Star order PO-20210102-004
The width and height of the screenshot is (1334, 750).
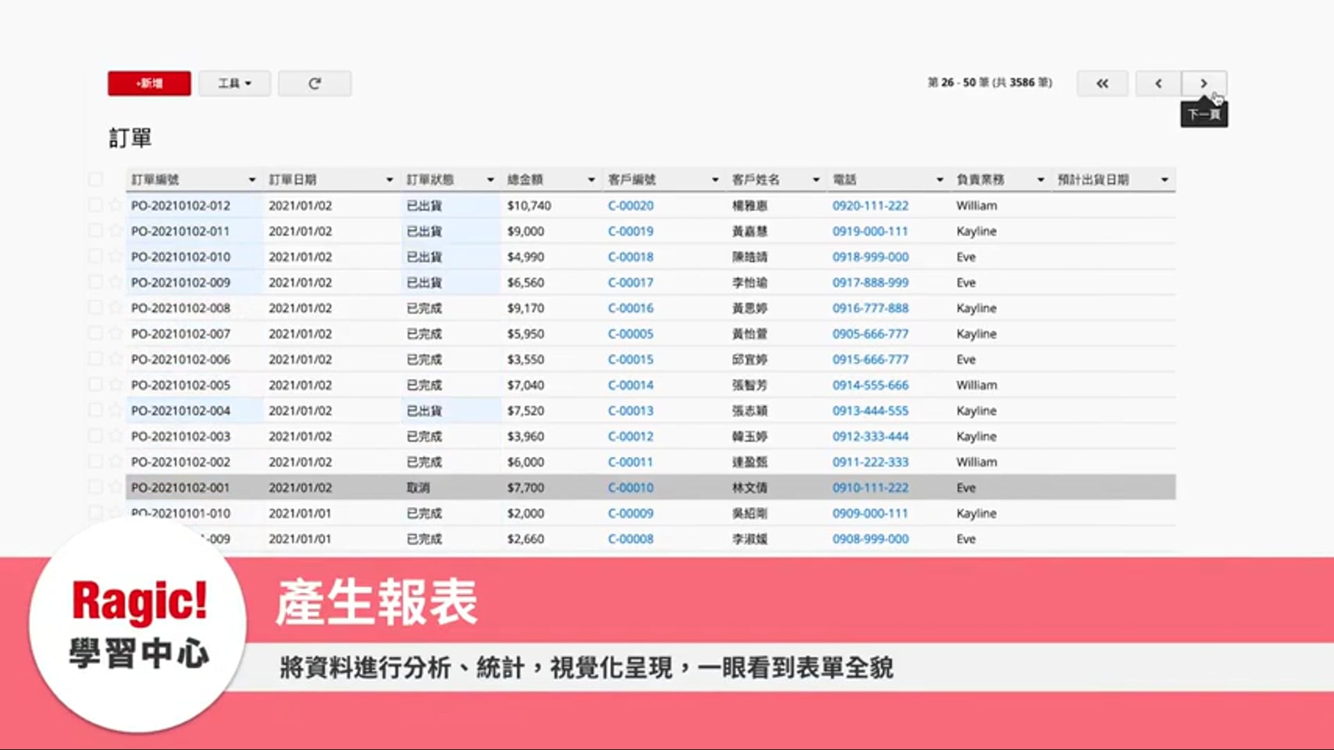(x=116, y=410)
